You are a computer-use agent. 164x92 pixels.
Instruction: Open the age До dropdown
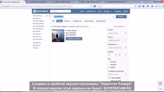pos(122,55)
